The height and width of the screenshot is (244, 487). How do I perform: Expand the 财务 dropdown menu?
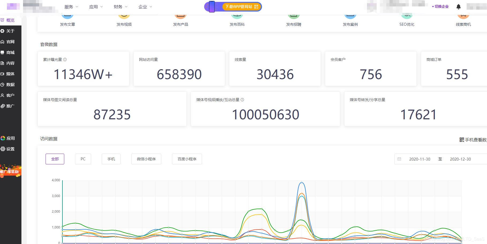pyautogui.click(x=121, y=7)
